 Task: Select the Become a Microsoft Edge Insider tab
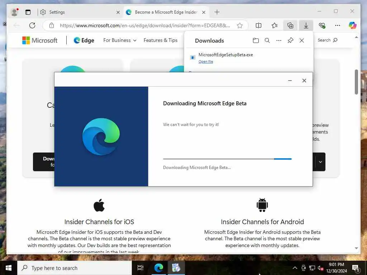[166, 12]
